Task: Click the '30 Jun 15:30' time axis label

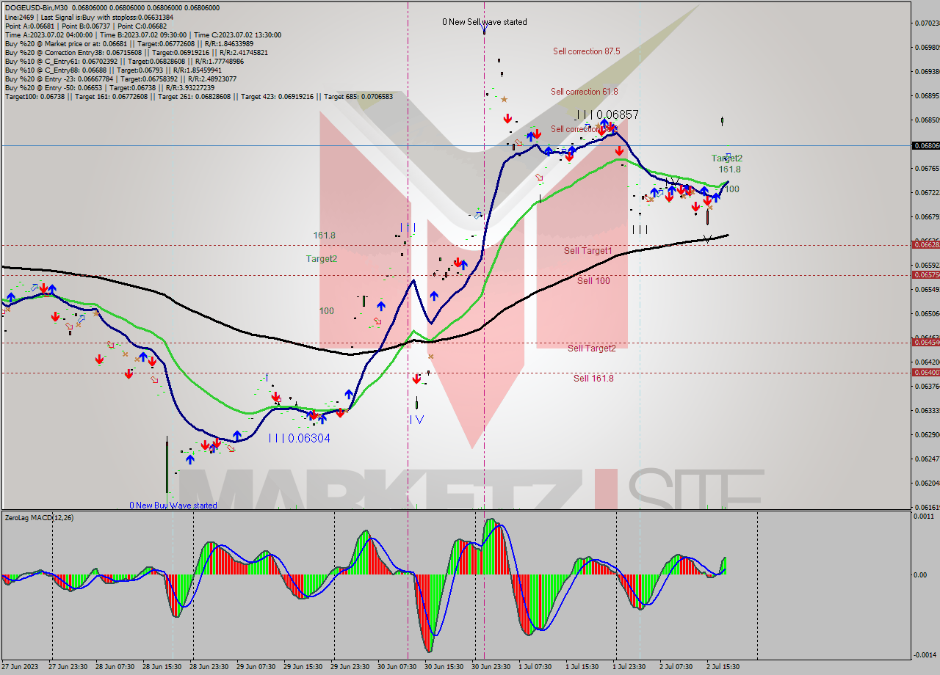Action: point(444,667)
